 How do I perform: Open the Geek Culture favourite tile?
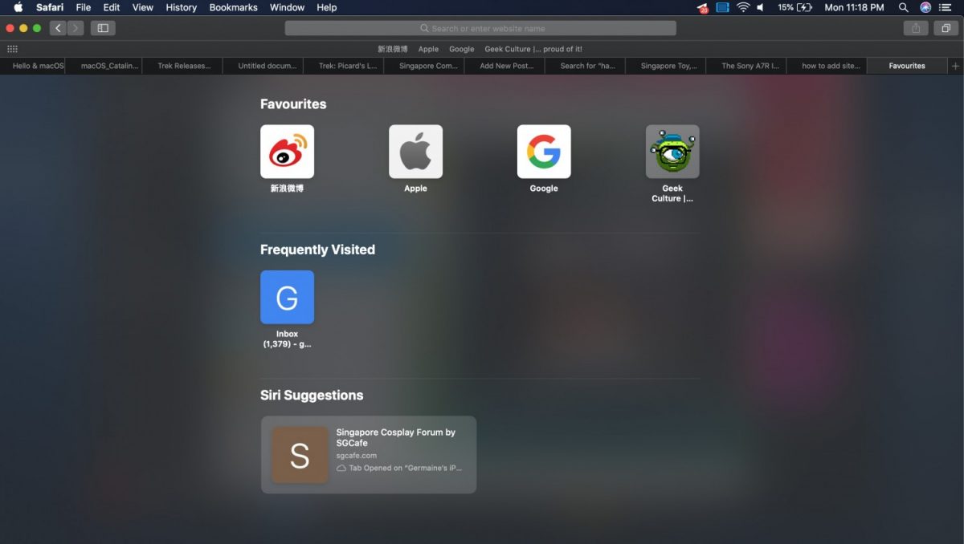coord(672,152)
